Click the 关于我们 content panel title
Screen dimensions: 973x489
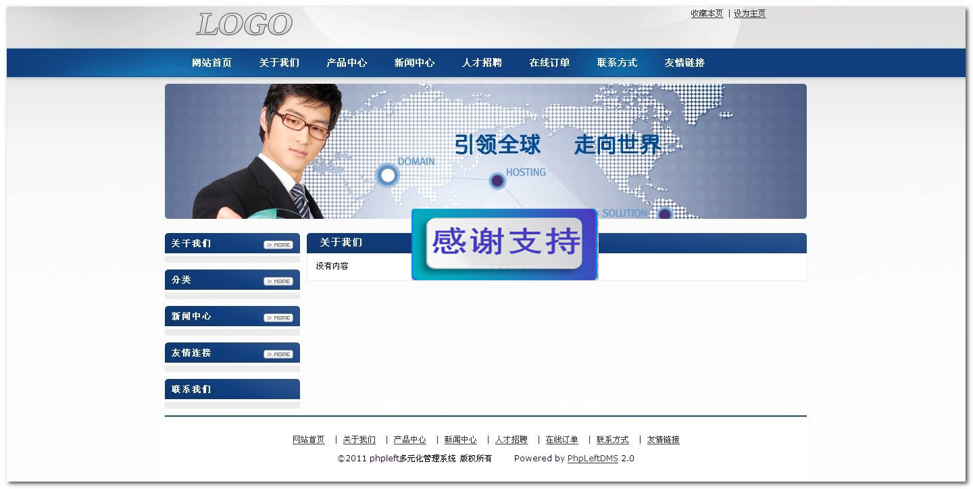[x=341, y=242]
